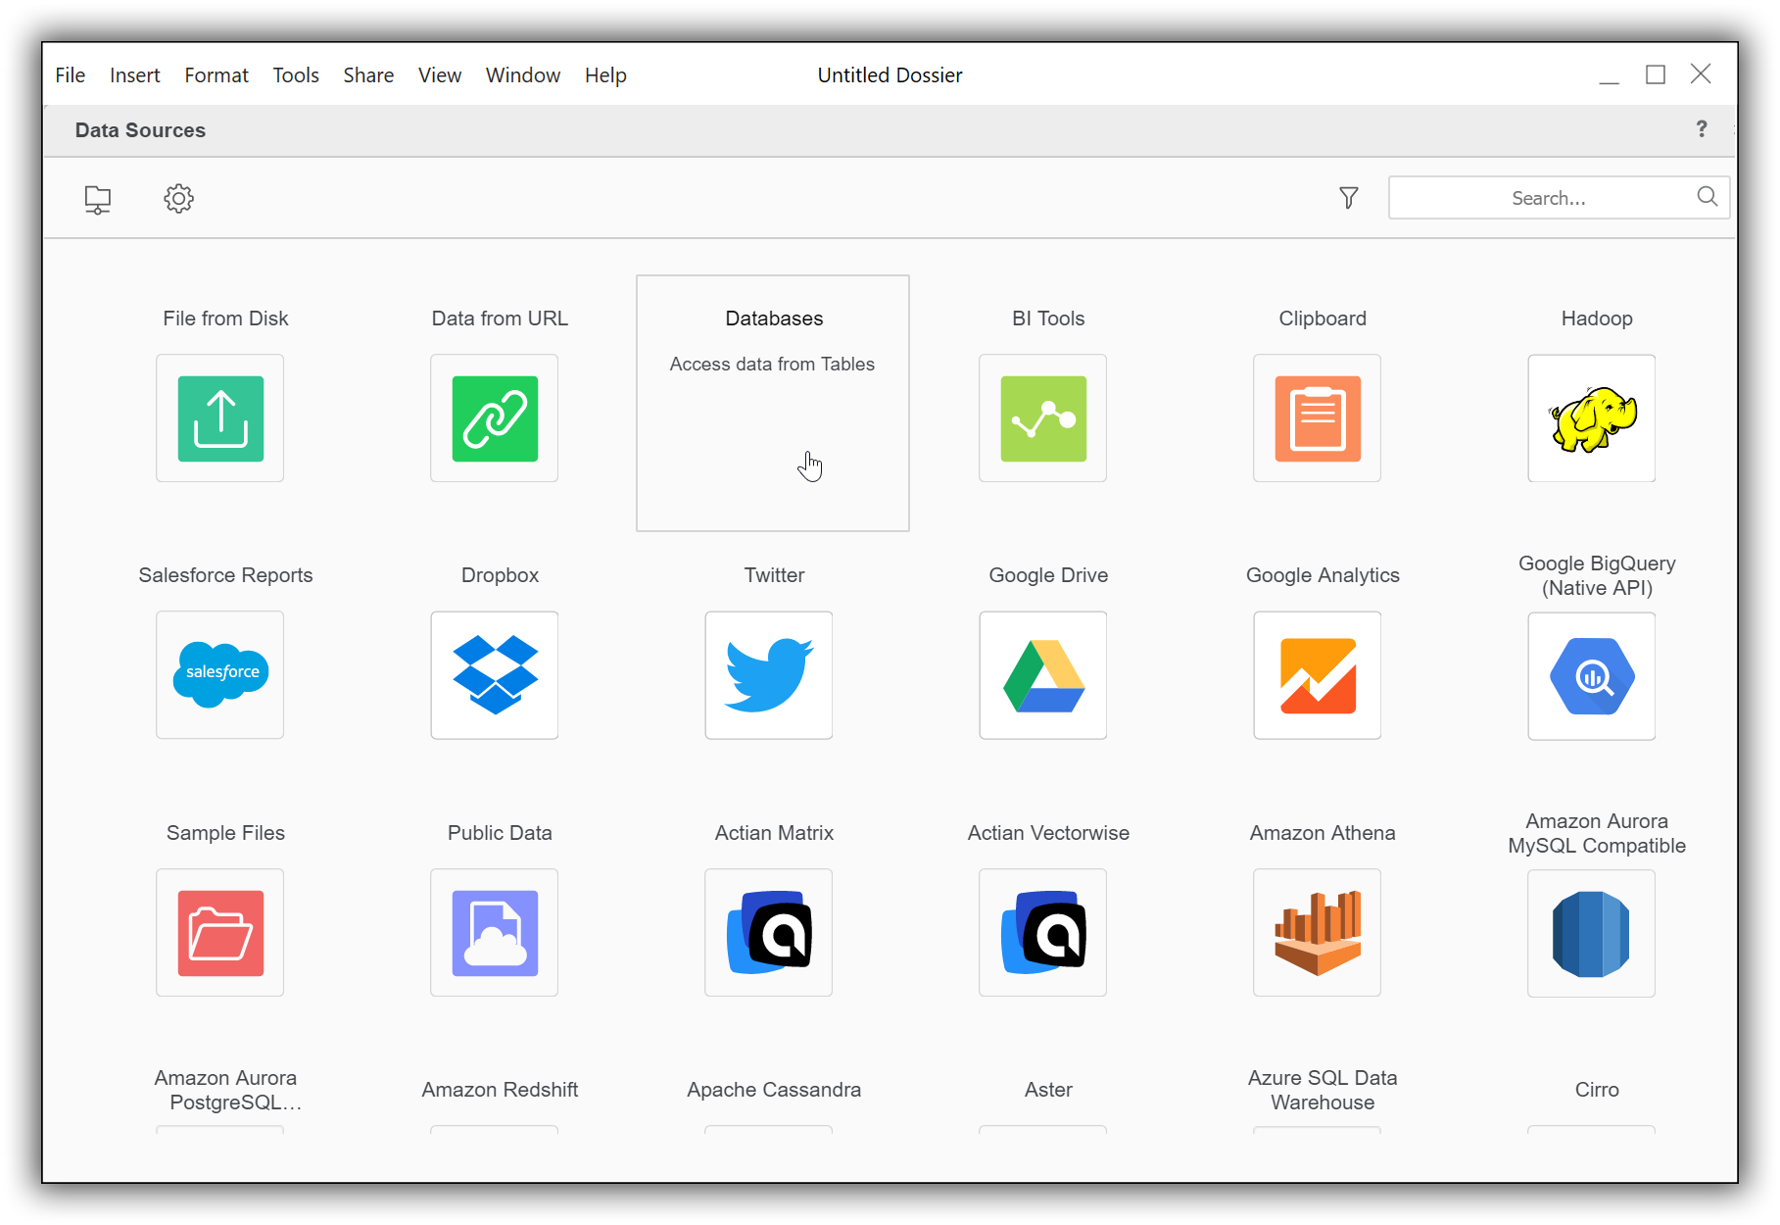Click the help question mark

(1702, 128)
